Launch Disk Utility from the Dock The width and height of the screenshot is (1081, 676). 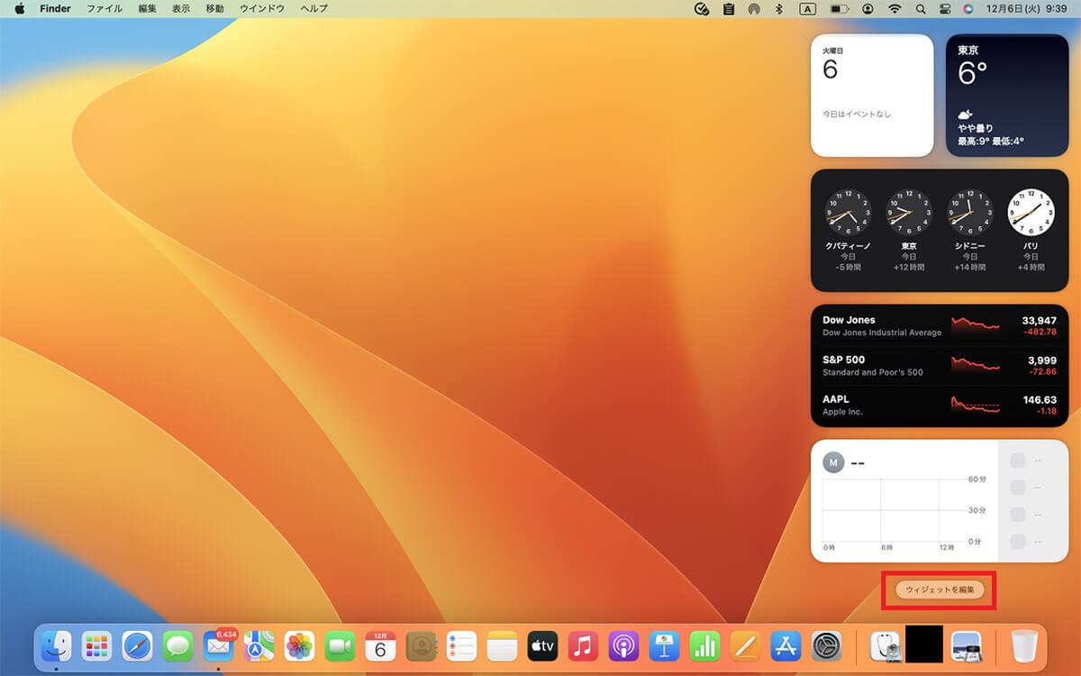tap(884, 645)
